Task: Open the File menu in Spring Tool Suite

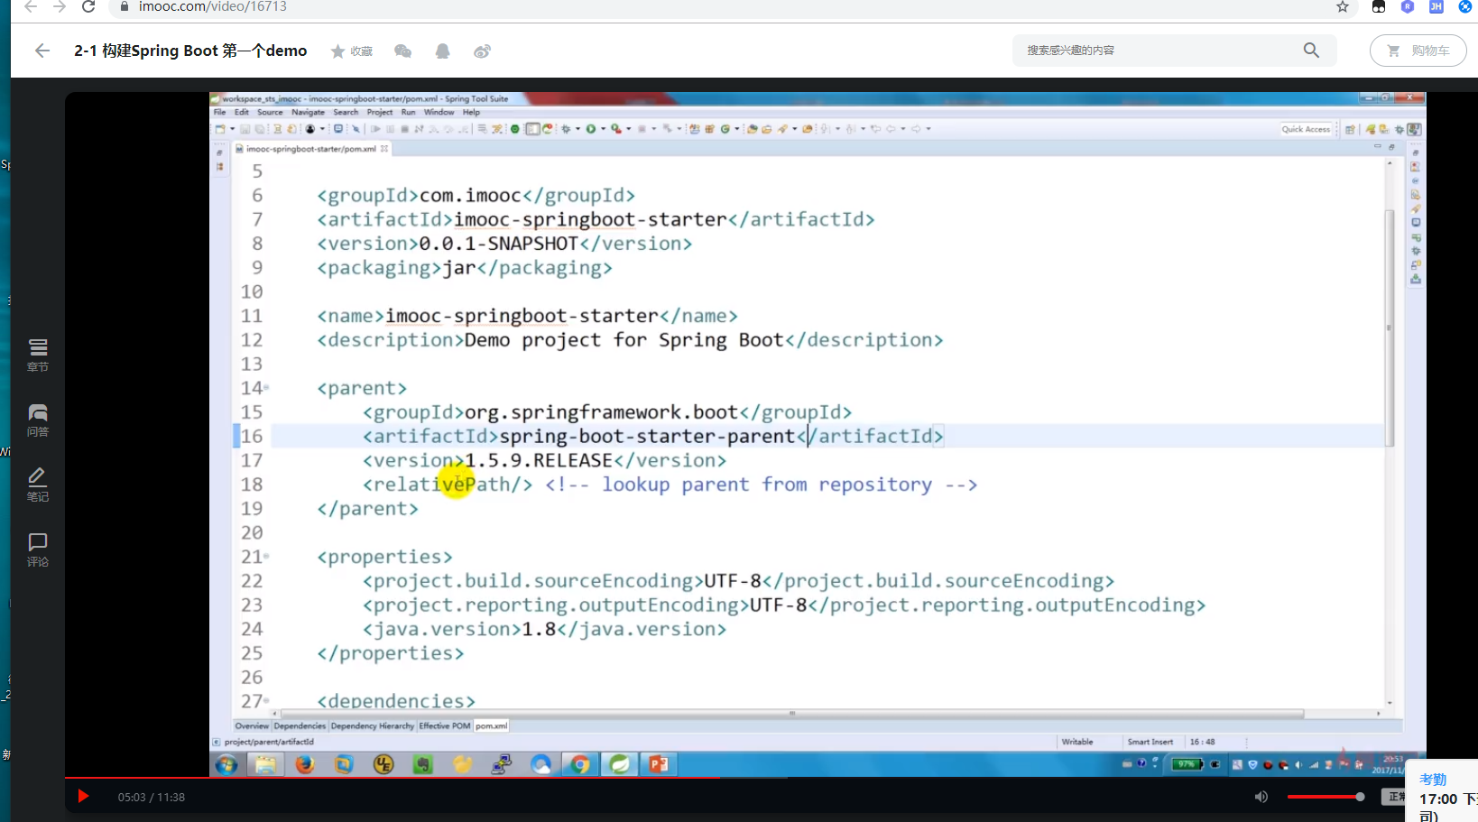Action: (x=219, y=113)
